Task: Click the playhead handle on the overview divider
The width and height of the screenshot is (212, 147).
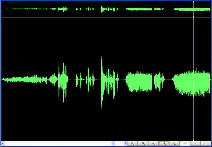Action: (193, 17)
